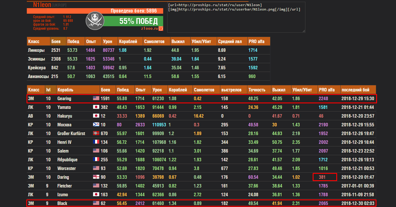Click inside the BBCode userbar text box
The image size is (396, 207).
click(236, 17)
